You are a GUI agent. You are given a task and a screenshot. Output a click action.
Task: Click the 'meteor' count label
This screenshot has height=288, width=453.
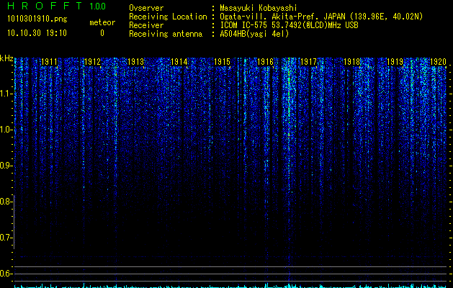(102, 22)
